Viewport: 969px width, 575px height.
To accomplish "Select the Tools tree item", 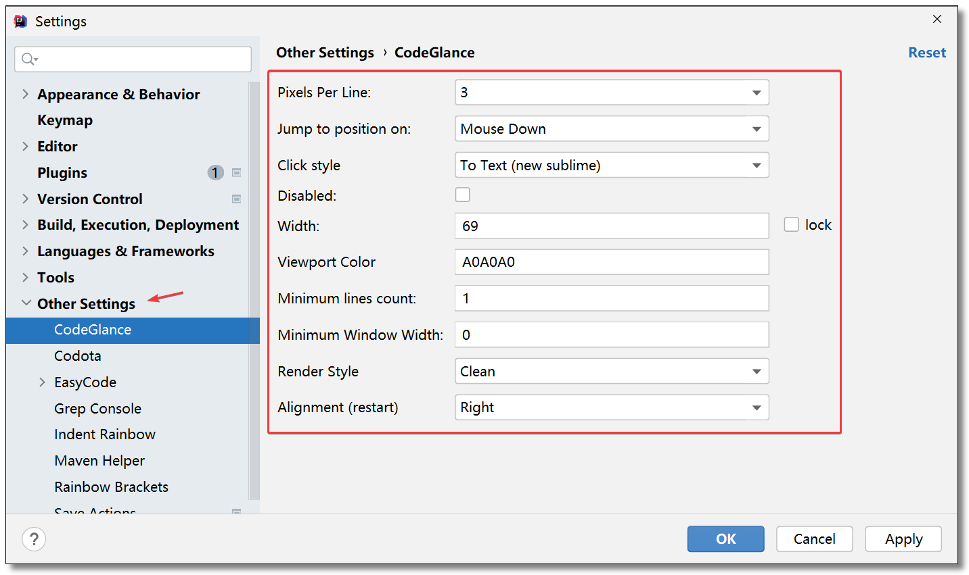I will [x=55, y=278].
